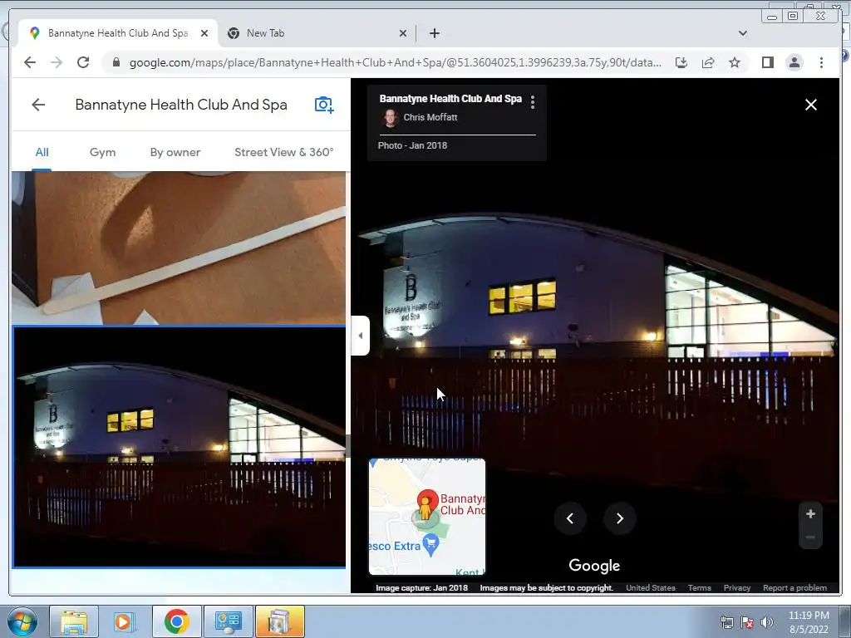Click the Chris Moffatt contributor name

click(430, 117)
